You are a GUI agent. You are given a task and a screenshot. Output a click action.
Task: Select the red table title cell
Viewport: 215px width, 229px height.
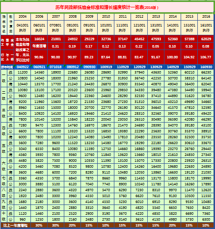coord(107,7)
